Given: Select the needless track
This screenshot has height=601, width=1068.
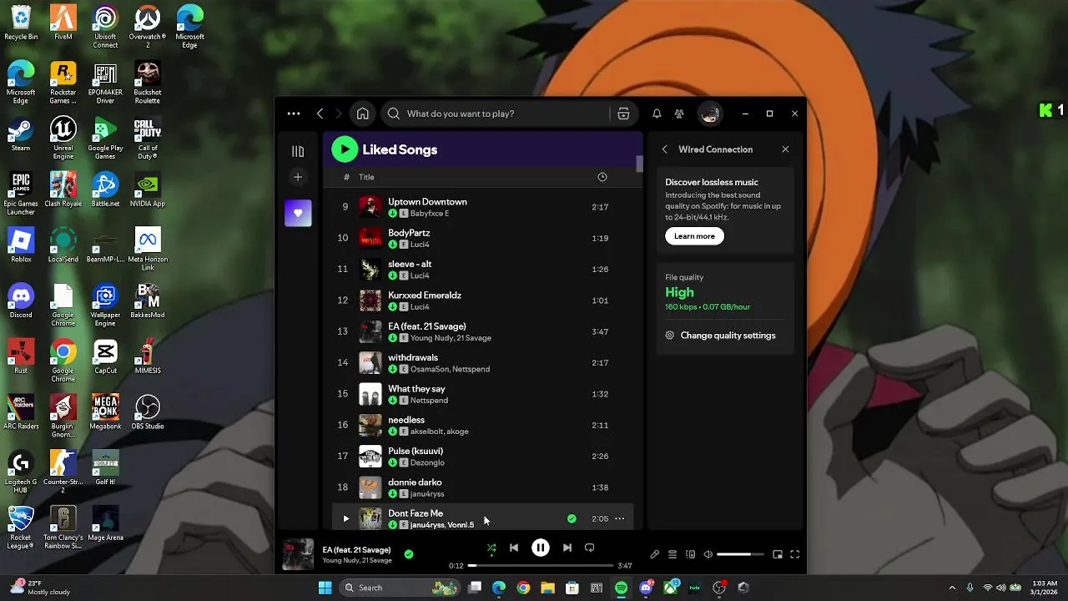Looking at the screenshot, I should tap(482, 425).
